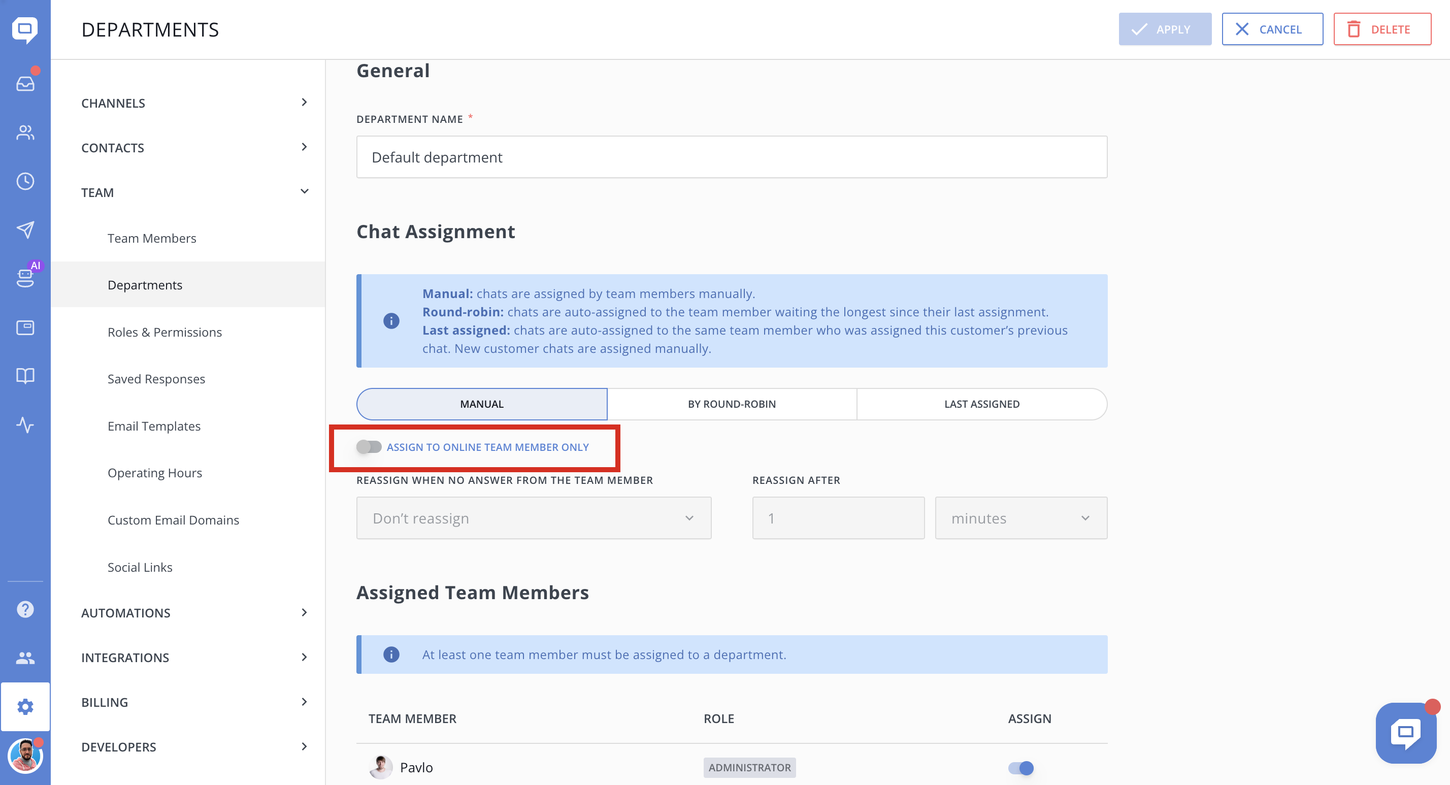
Task: Select the By Round-Robin assignment option
Action: (731, 404)
